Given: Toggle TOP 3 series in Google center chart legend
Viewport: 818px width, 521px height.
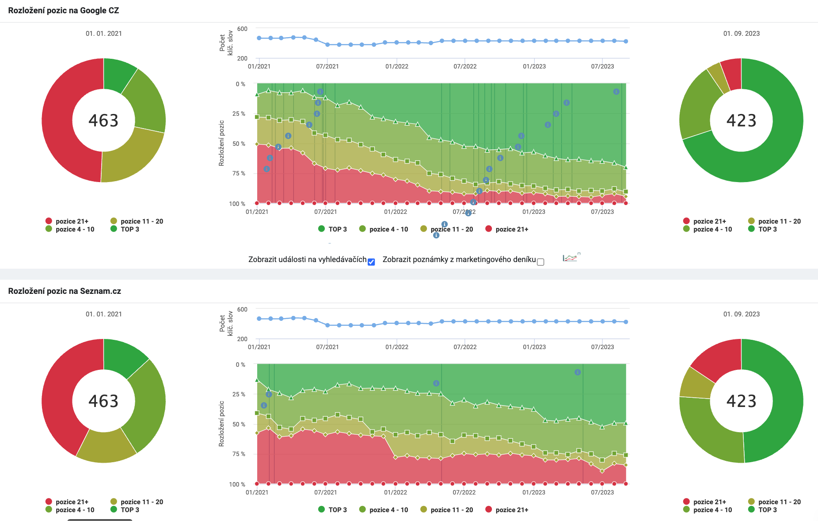Looking at the screenshot, I should [332, 229].
